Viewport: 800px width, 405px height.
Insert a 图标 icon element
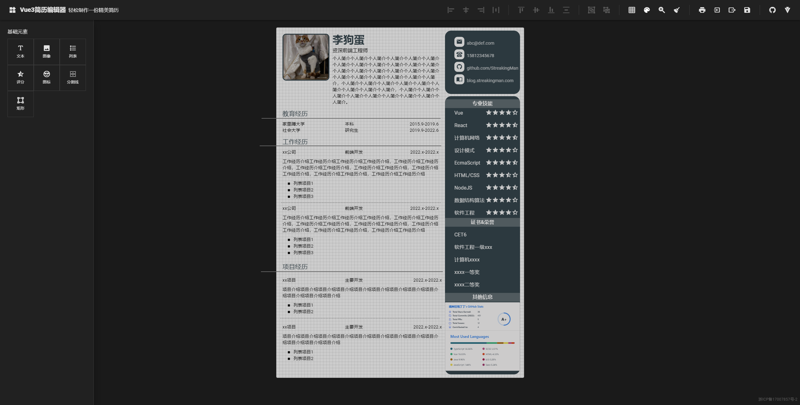pos(47,77)
